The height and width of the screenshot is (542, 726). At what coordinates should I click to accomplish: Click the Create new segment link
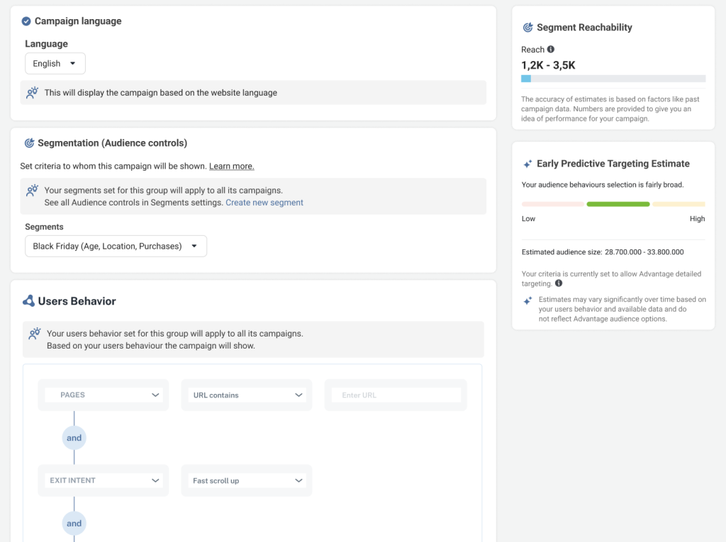click(264, 203)
